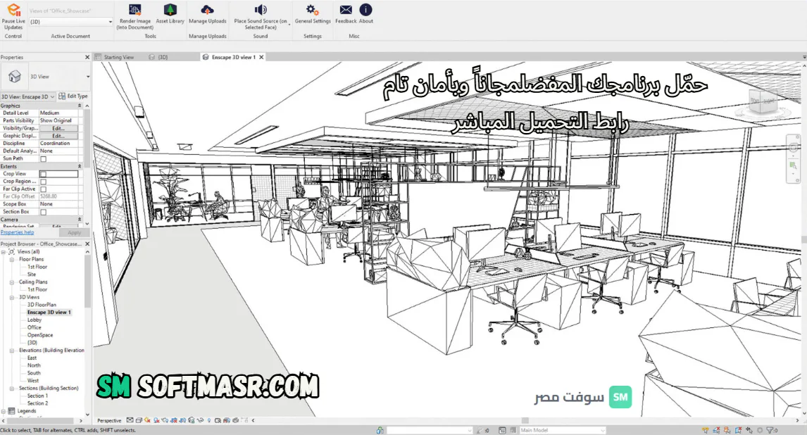Collapse the 3D Views tree node
This screenshot has height=435, width=807.
click(12, 297)
